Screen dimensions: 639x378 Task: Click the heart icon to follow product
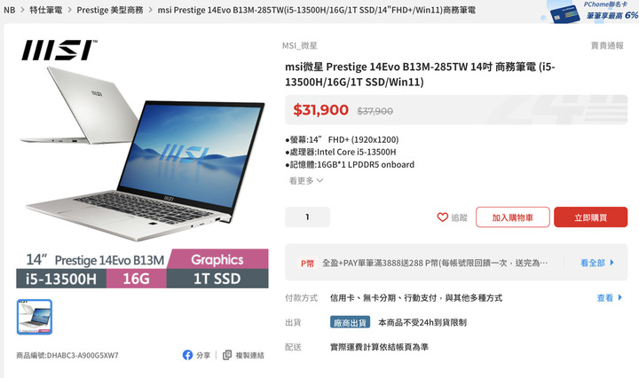[443, 217]
